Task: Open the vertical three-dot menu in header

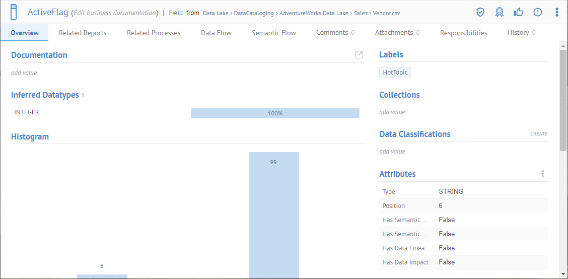Action: pyautogui.click(x=556, y=12)
